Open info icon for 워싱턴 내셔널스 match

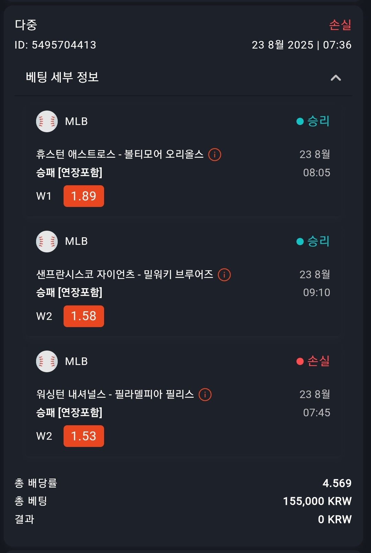[x=205, y=395]
